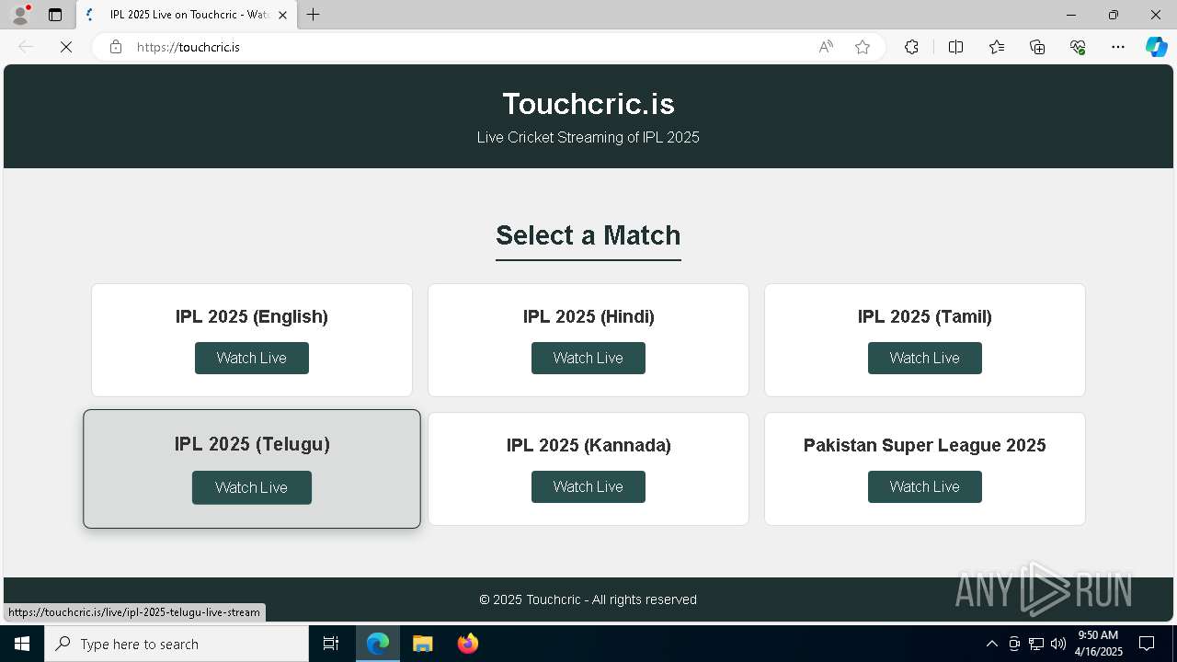
Task: Select the IPL 2025 (Hindi) card title
Action: point(588,316)
